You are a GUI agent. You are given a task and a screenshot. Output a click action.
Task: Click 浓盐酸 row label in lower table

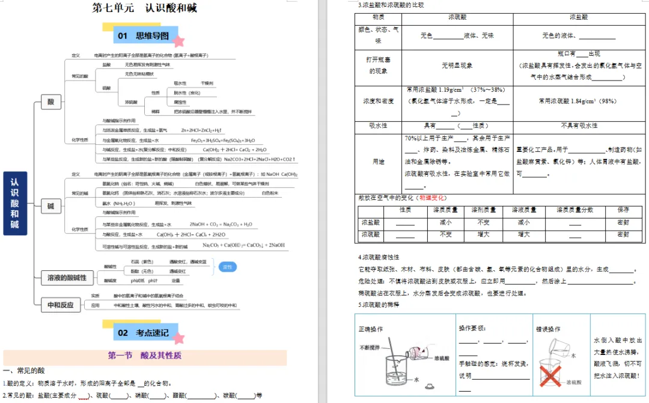pos(370,222)
